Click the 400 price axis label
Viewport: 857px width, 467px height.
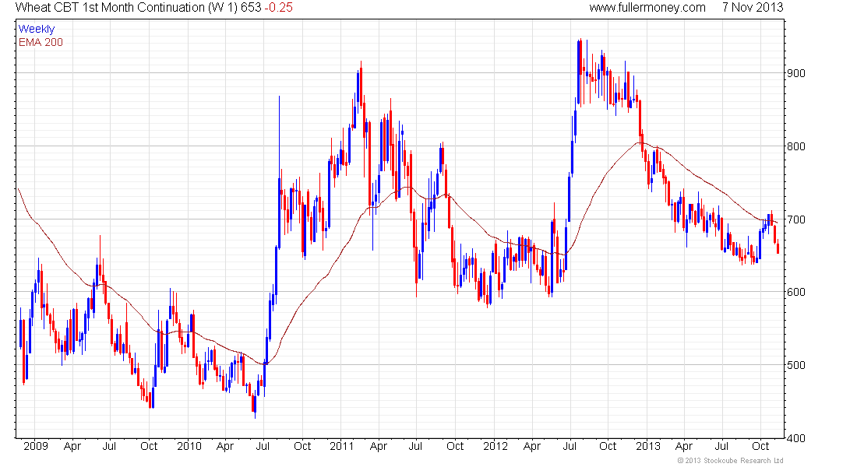(x=795, y=438)
